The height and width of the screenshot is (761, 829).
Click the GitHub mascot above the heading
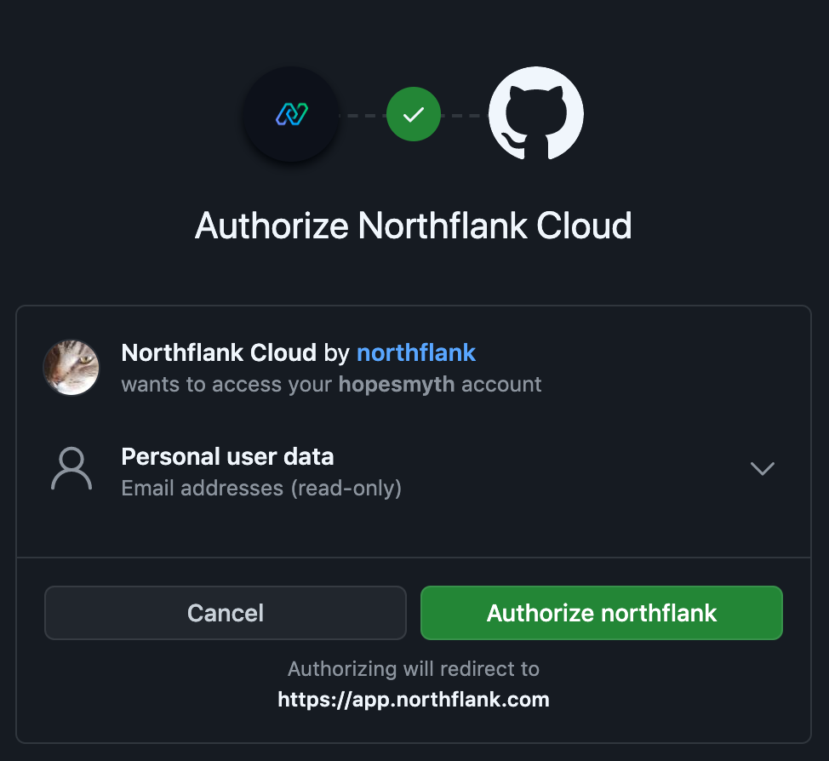(535, 113)
